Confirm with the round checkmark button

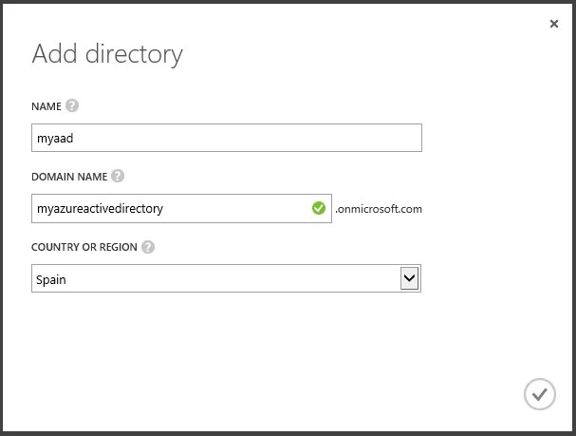(540, 394)
